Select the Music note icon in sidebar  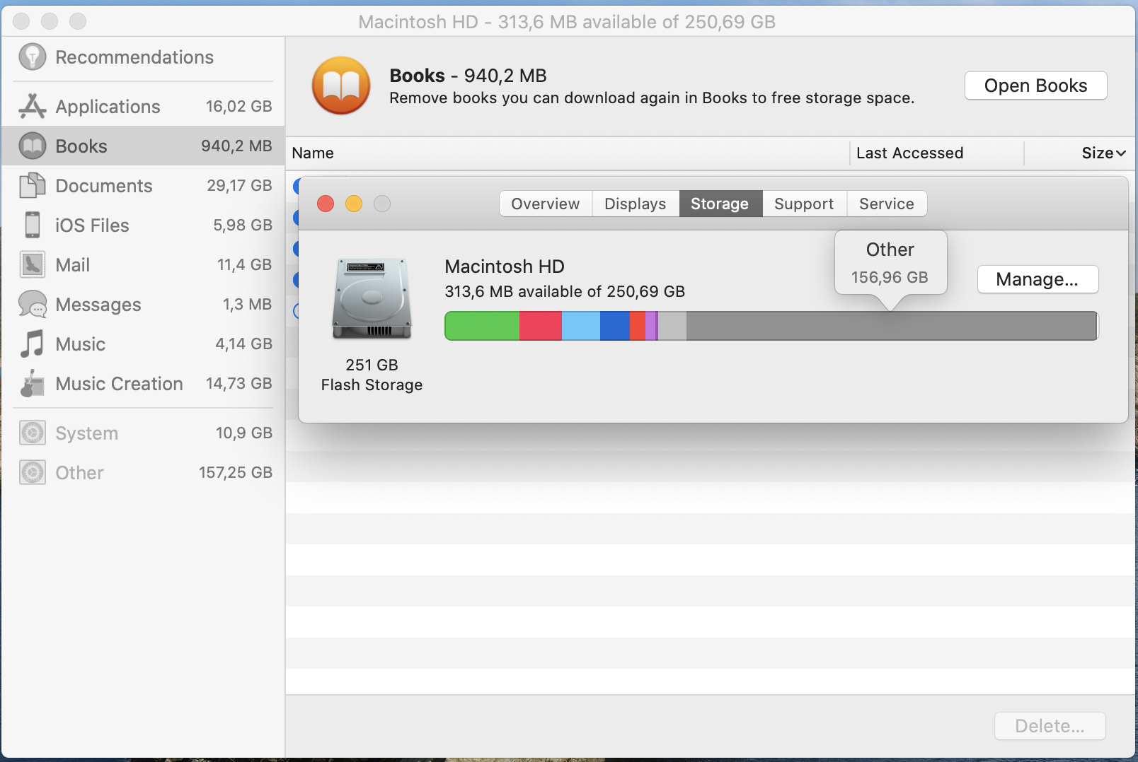click(33, 344)
